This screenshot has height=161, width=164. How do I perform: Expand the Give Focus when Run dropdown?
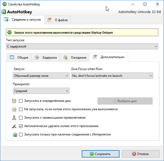tap(112, 76)
